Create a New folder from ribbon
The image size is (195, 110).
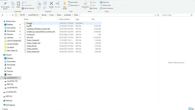pyautogui.click(x=65, y=5)
